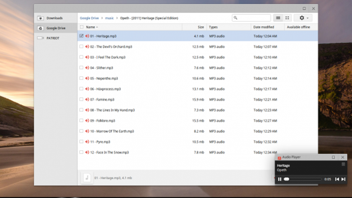352x198 pixels.
Task: Click audio icon of 05 - Nepenthe.mp3
Action: coord(87,78)
